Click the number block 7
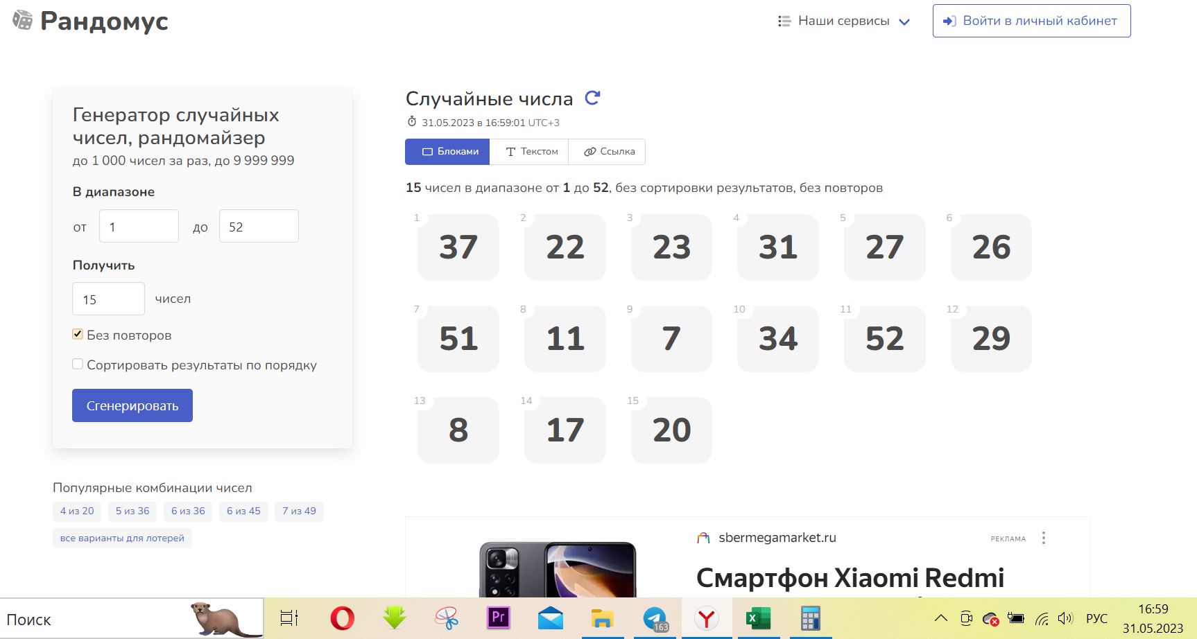The image size is (1197, 639). [671, 339]
